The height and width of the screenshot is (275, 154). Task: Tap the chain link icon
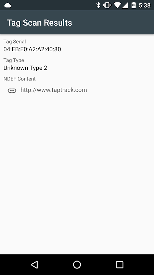[12, 90]
